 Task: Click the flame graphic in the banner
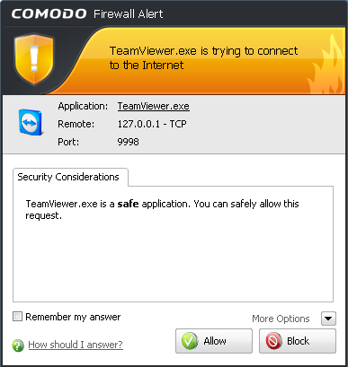click(x=326, y=67)
